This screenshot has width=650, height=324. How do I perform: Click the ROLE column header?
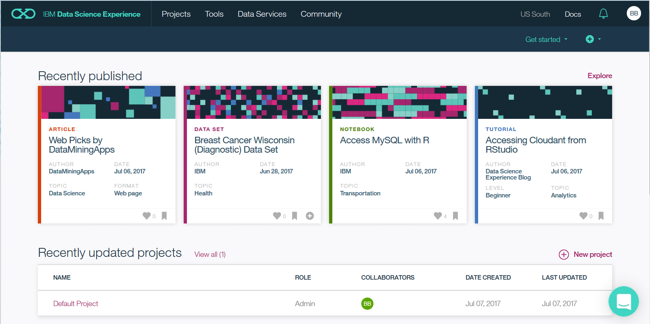point(303,278)
